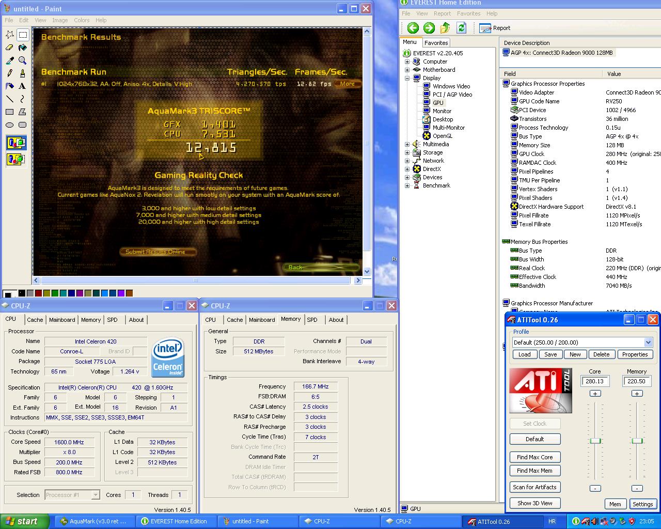This screenshot has width=661, height=529.
Task: Switch to Mainboard tab in left CPU-Z window
Action: point(62,320)
